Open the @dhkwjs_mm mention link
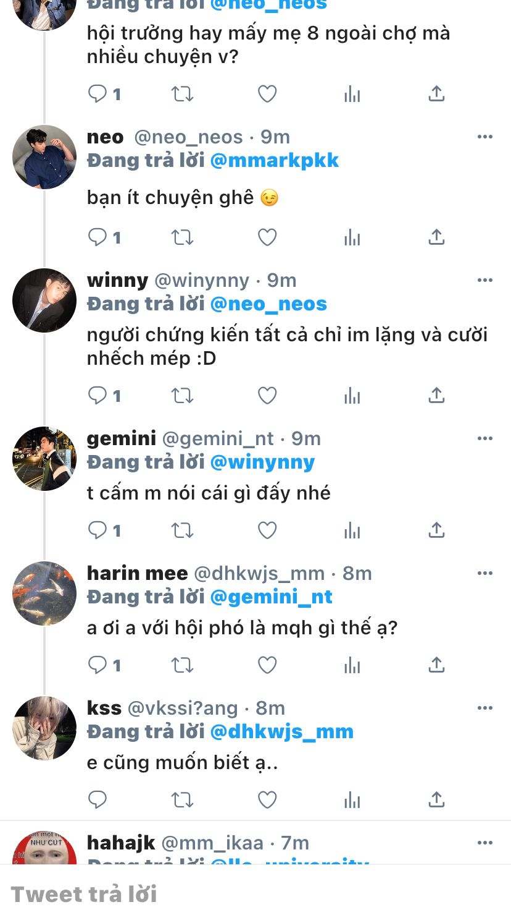511x915 pixels. coord(282,732)
